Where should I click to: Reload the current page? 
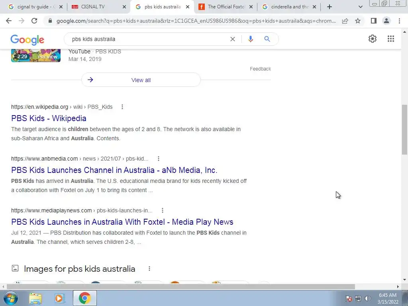click(x=34, y=21)
